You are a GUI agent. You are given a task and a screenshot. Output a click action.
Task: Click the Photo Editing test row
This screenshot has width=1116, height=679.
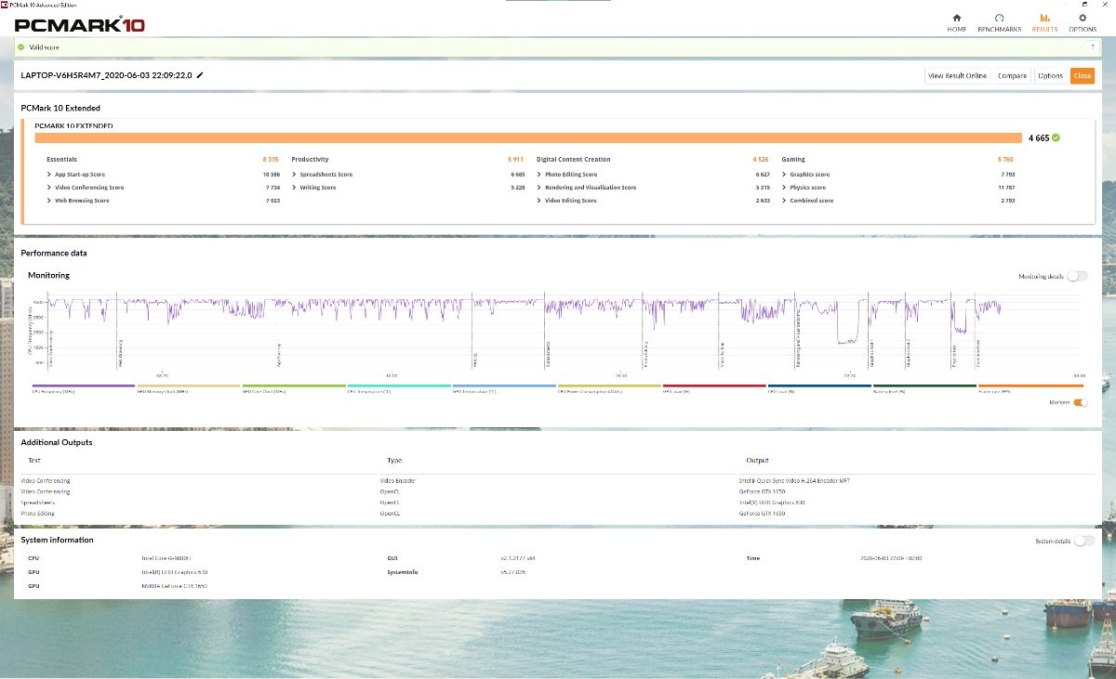tap(38, 514)
